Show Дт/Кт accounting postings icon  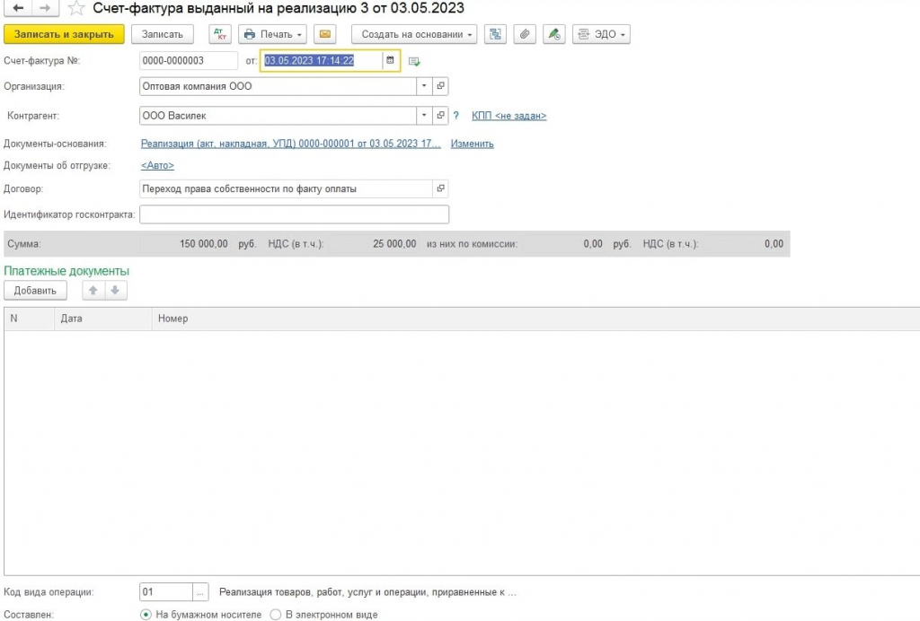[220, 34]
